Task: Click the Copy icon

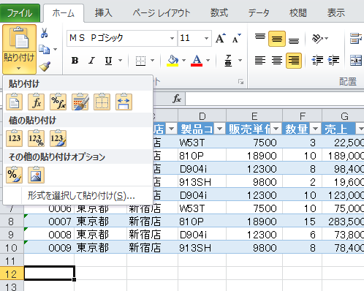Action: point(45,49)
